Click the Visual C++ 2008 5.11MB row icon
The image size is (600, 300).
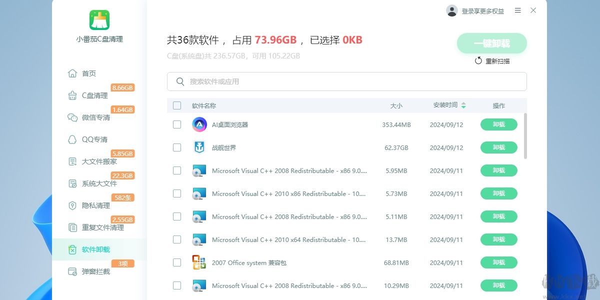pos(199,216)
